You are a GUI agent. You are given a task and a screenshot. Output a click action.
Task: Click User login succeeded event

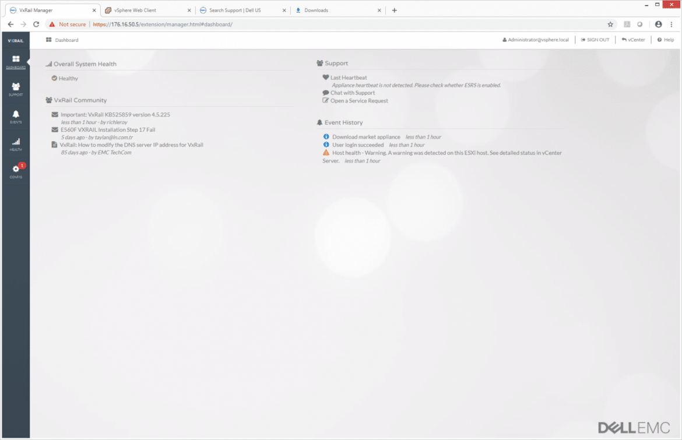tap(358, 145)
